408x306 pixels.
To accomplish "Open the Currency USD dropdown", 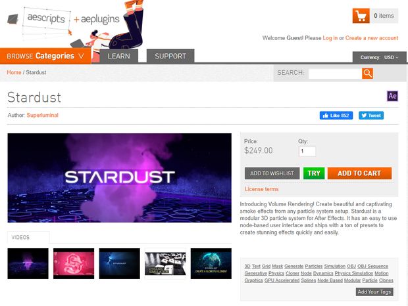I will point(380,57).
